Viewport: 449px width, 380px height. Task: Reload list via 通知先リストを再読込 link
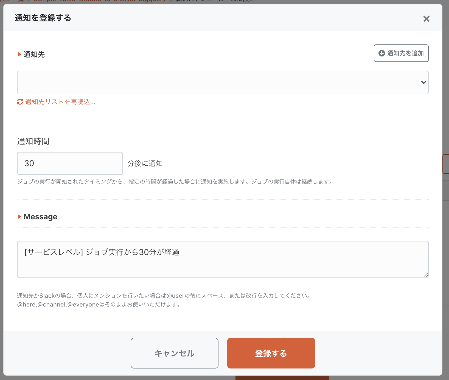tap(60, 102)
